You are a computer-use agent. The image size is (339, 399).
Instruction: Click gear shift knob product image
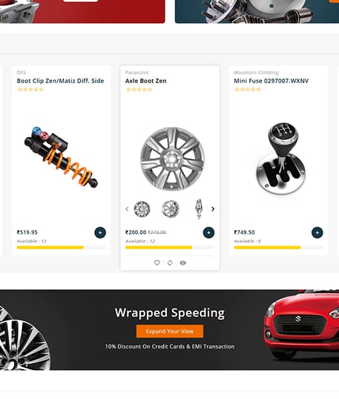pos(281,158)
